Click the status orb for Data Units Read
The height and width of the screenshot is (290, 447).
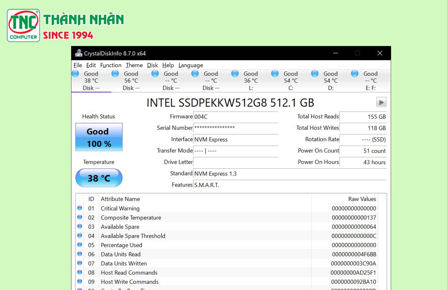click(80, 254)
